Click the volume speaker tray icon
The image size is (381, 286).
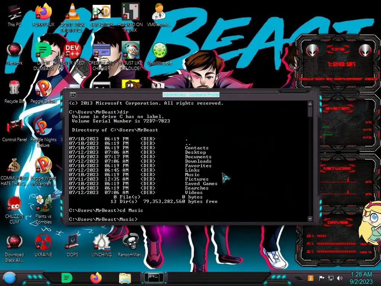click(339, 278)
